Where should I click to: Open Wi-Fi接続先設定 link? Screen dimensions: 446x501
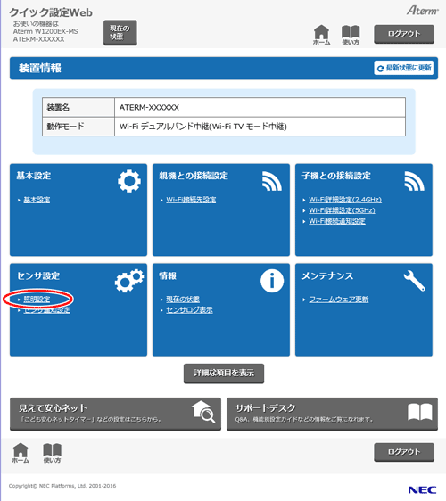click(191, 200)
